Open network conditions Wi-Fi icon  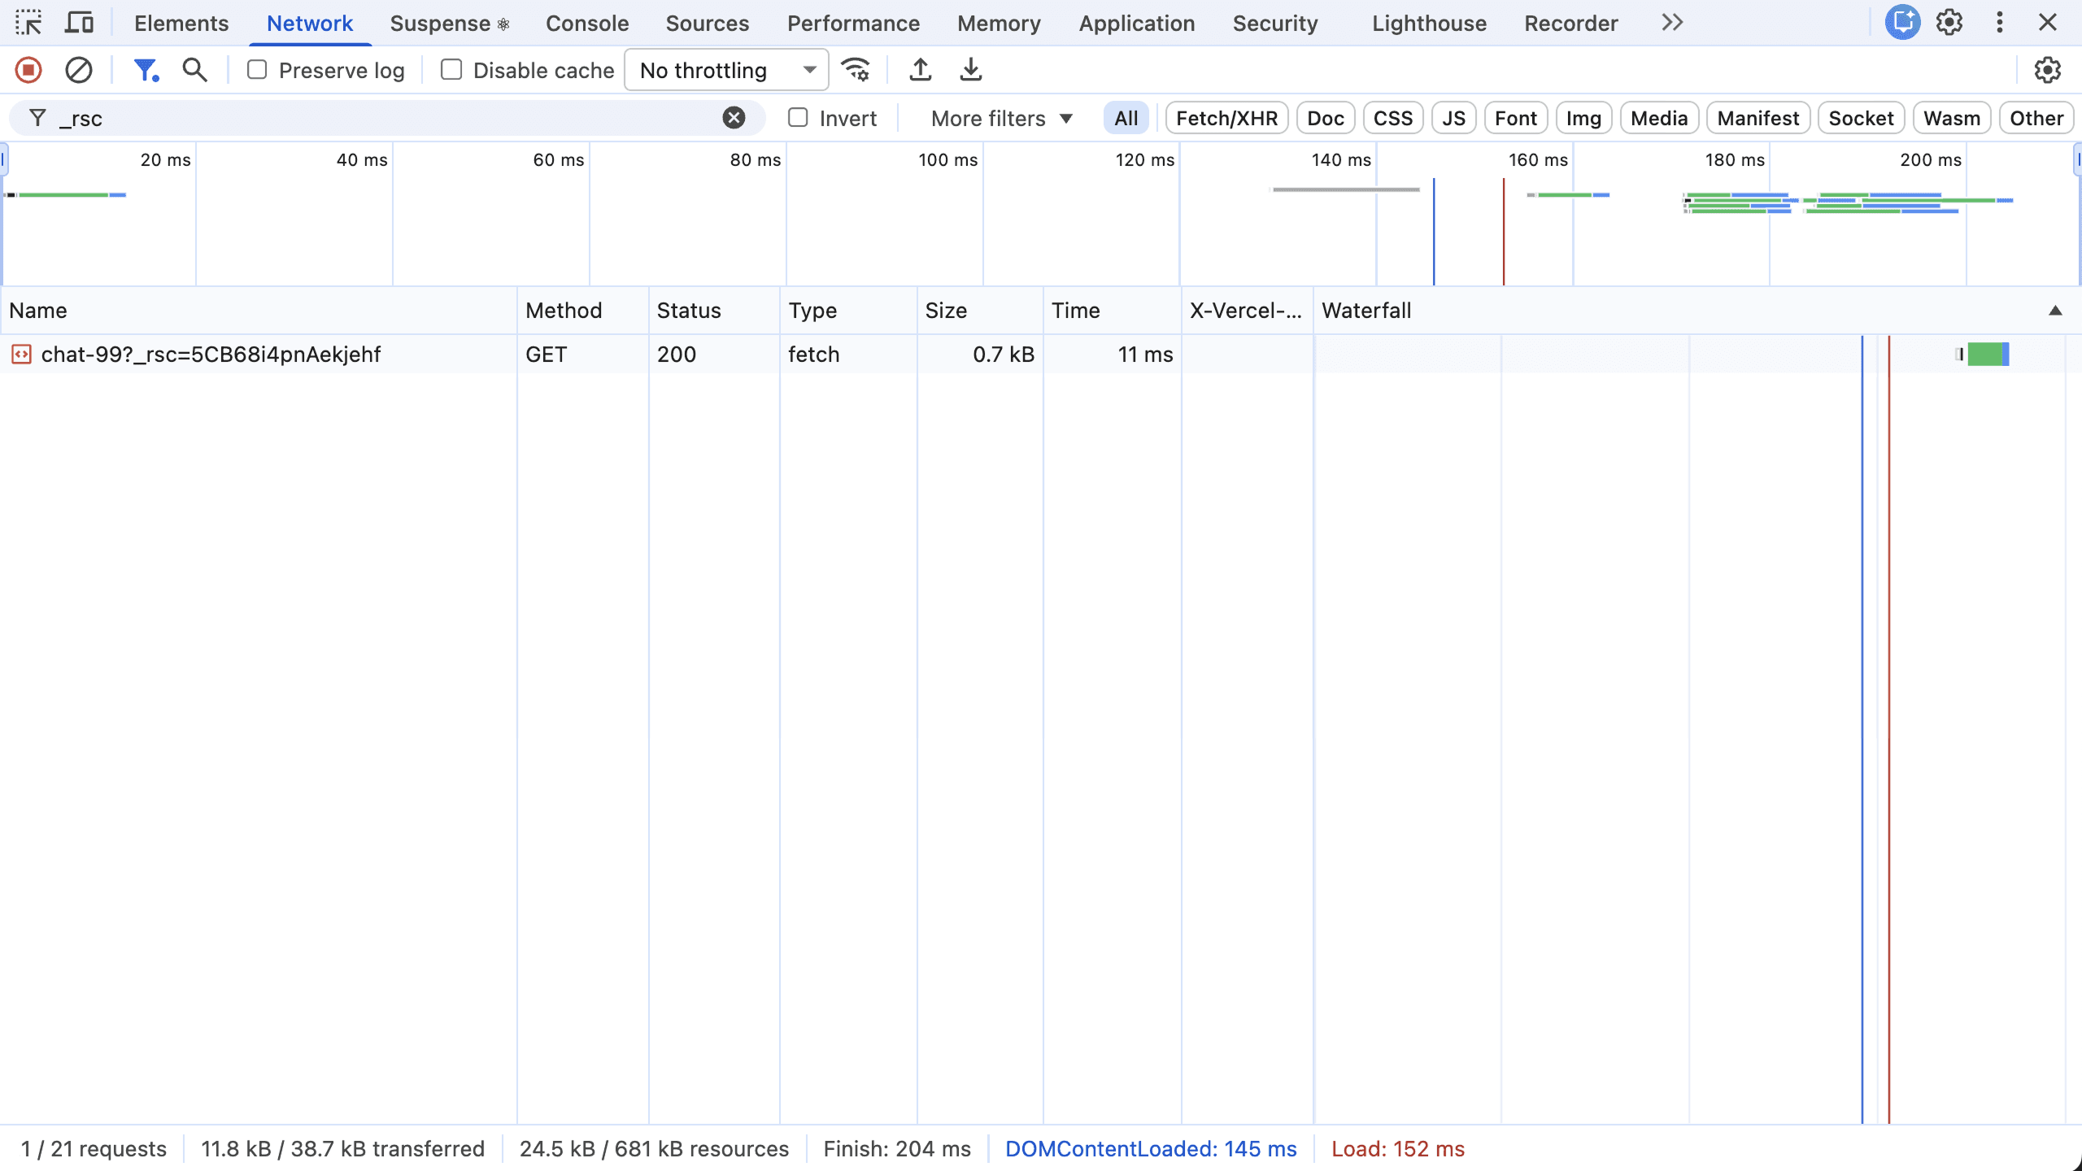(x=856, y=70)
